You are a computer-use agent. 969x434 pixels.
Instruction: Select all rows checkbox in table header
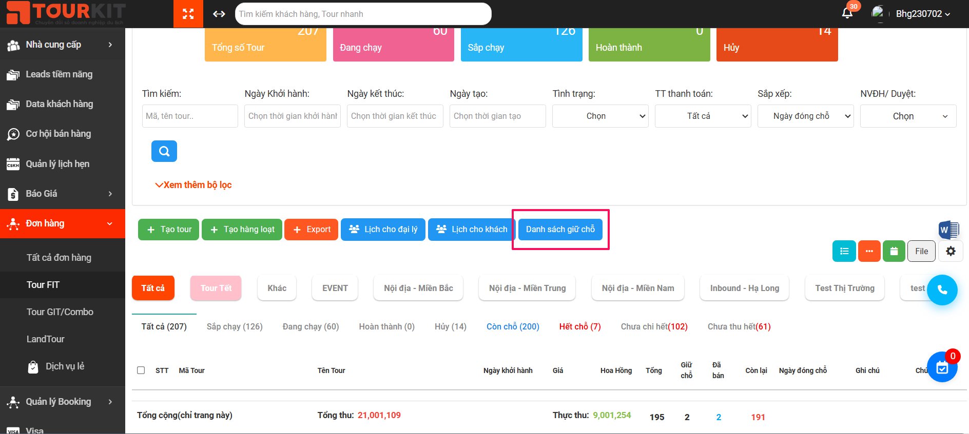(141, 370)
